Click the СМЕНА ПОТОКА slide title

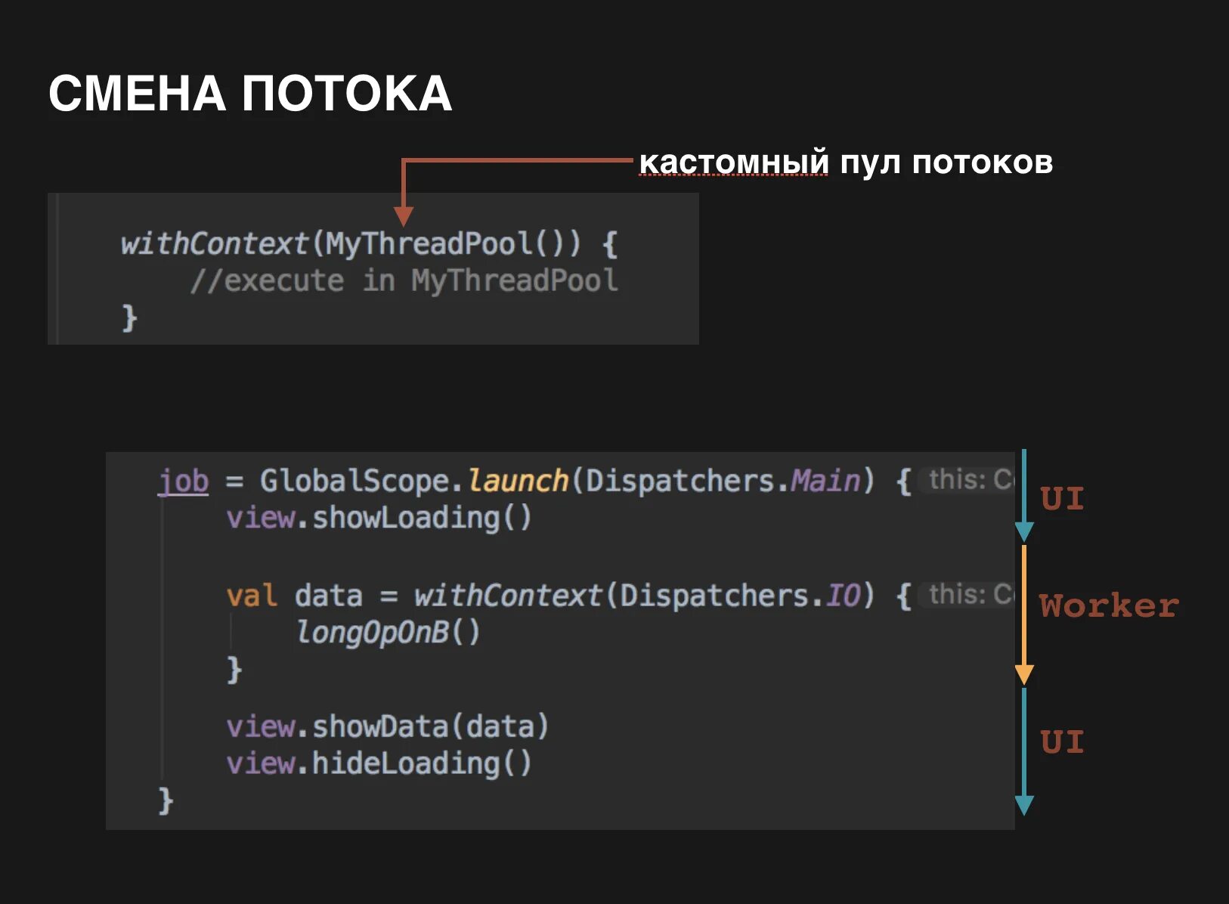coord(249,92)
